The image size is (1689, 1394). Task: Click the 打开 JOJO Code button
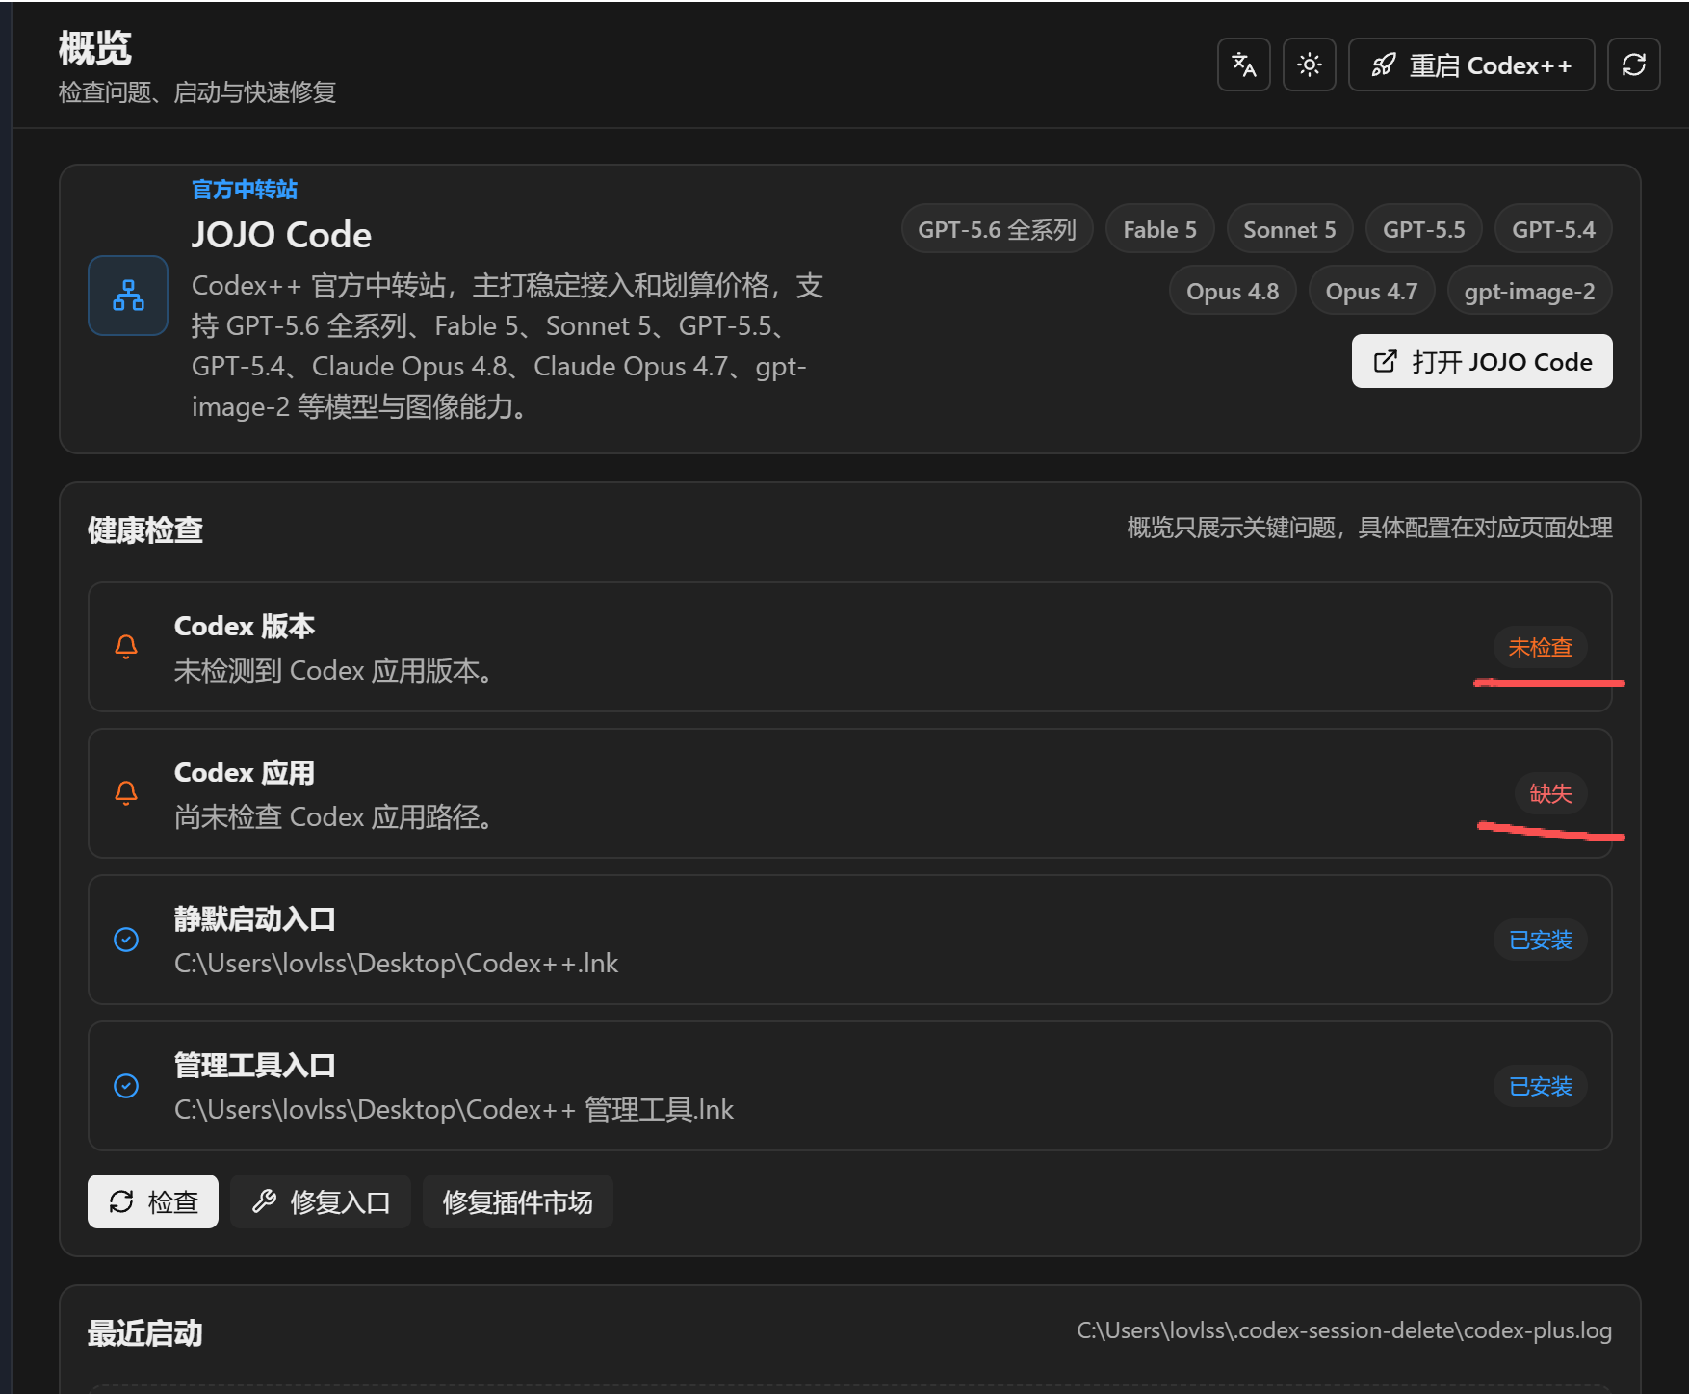1482,361
